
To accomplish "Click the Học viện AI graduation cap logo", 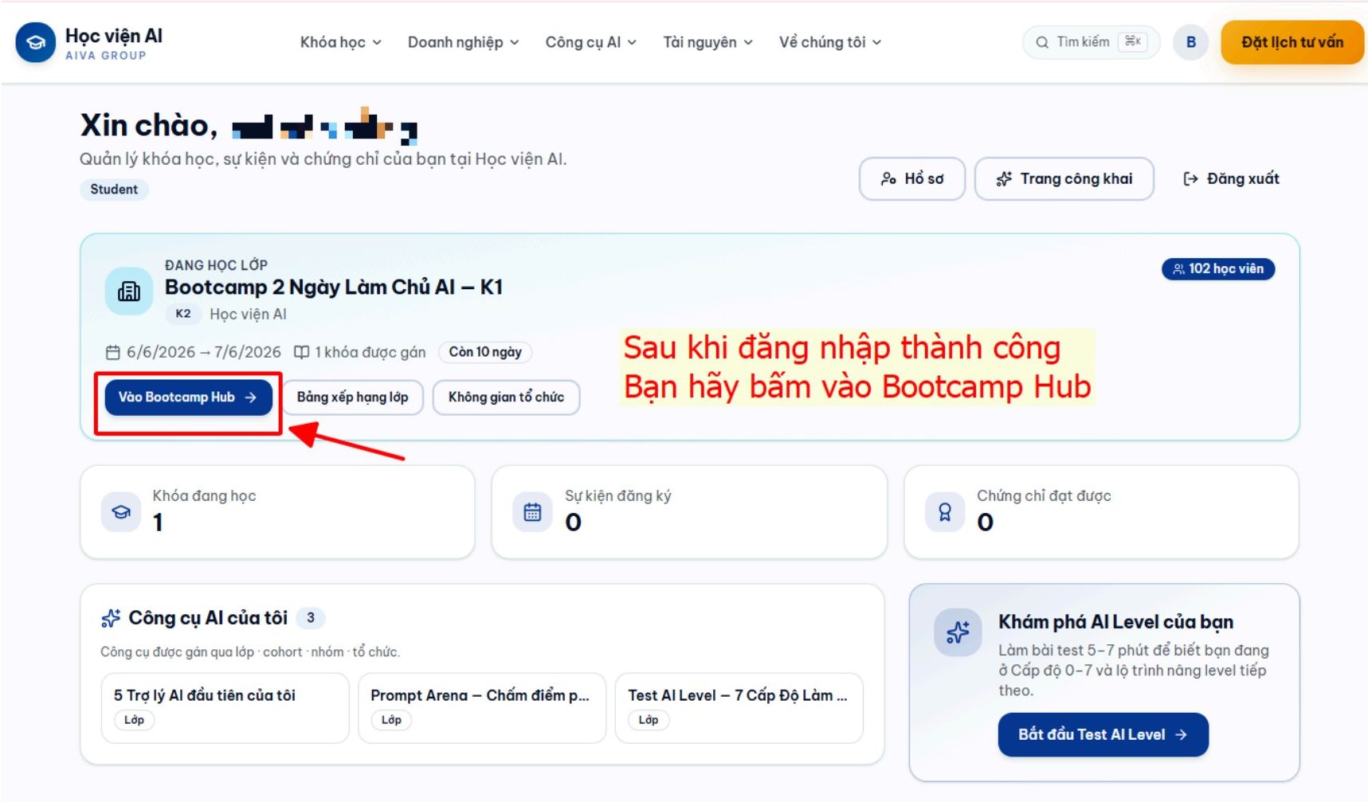I will click(x=36, y=42).
